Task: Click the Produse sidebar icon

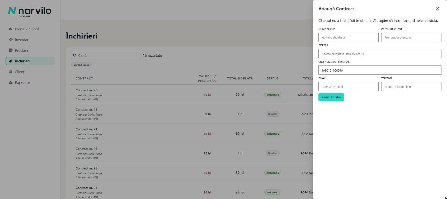Action: click(x=11, y=50)
